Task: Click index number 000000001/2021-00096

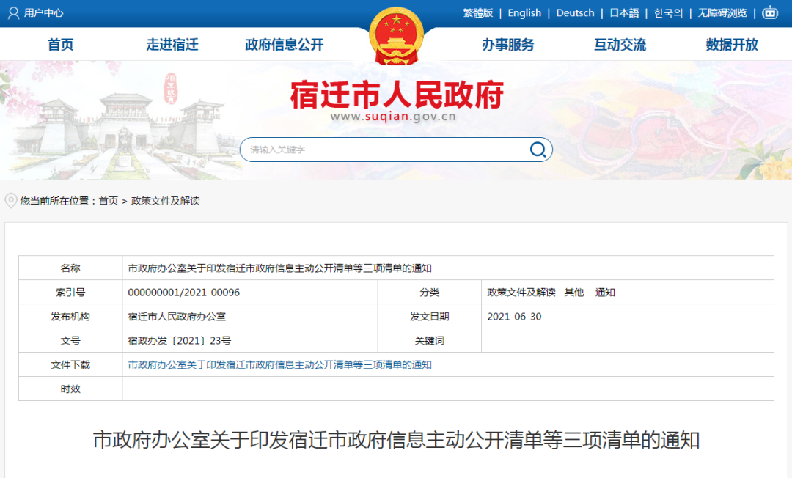Action: pos(184,293)
